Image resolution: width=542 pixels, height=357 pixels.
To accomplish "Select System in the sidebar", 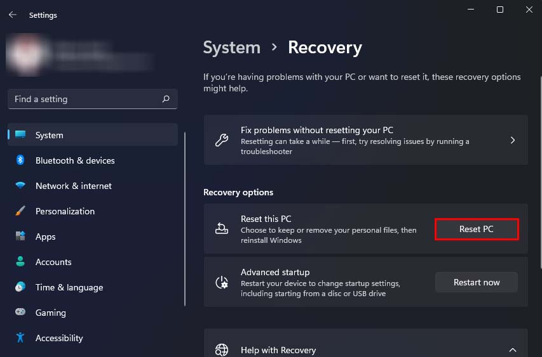I will tap(50, 135).
